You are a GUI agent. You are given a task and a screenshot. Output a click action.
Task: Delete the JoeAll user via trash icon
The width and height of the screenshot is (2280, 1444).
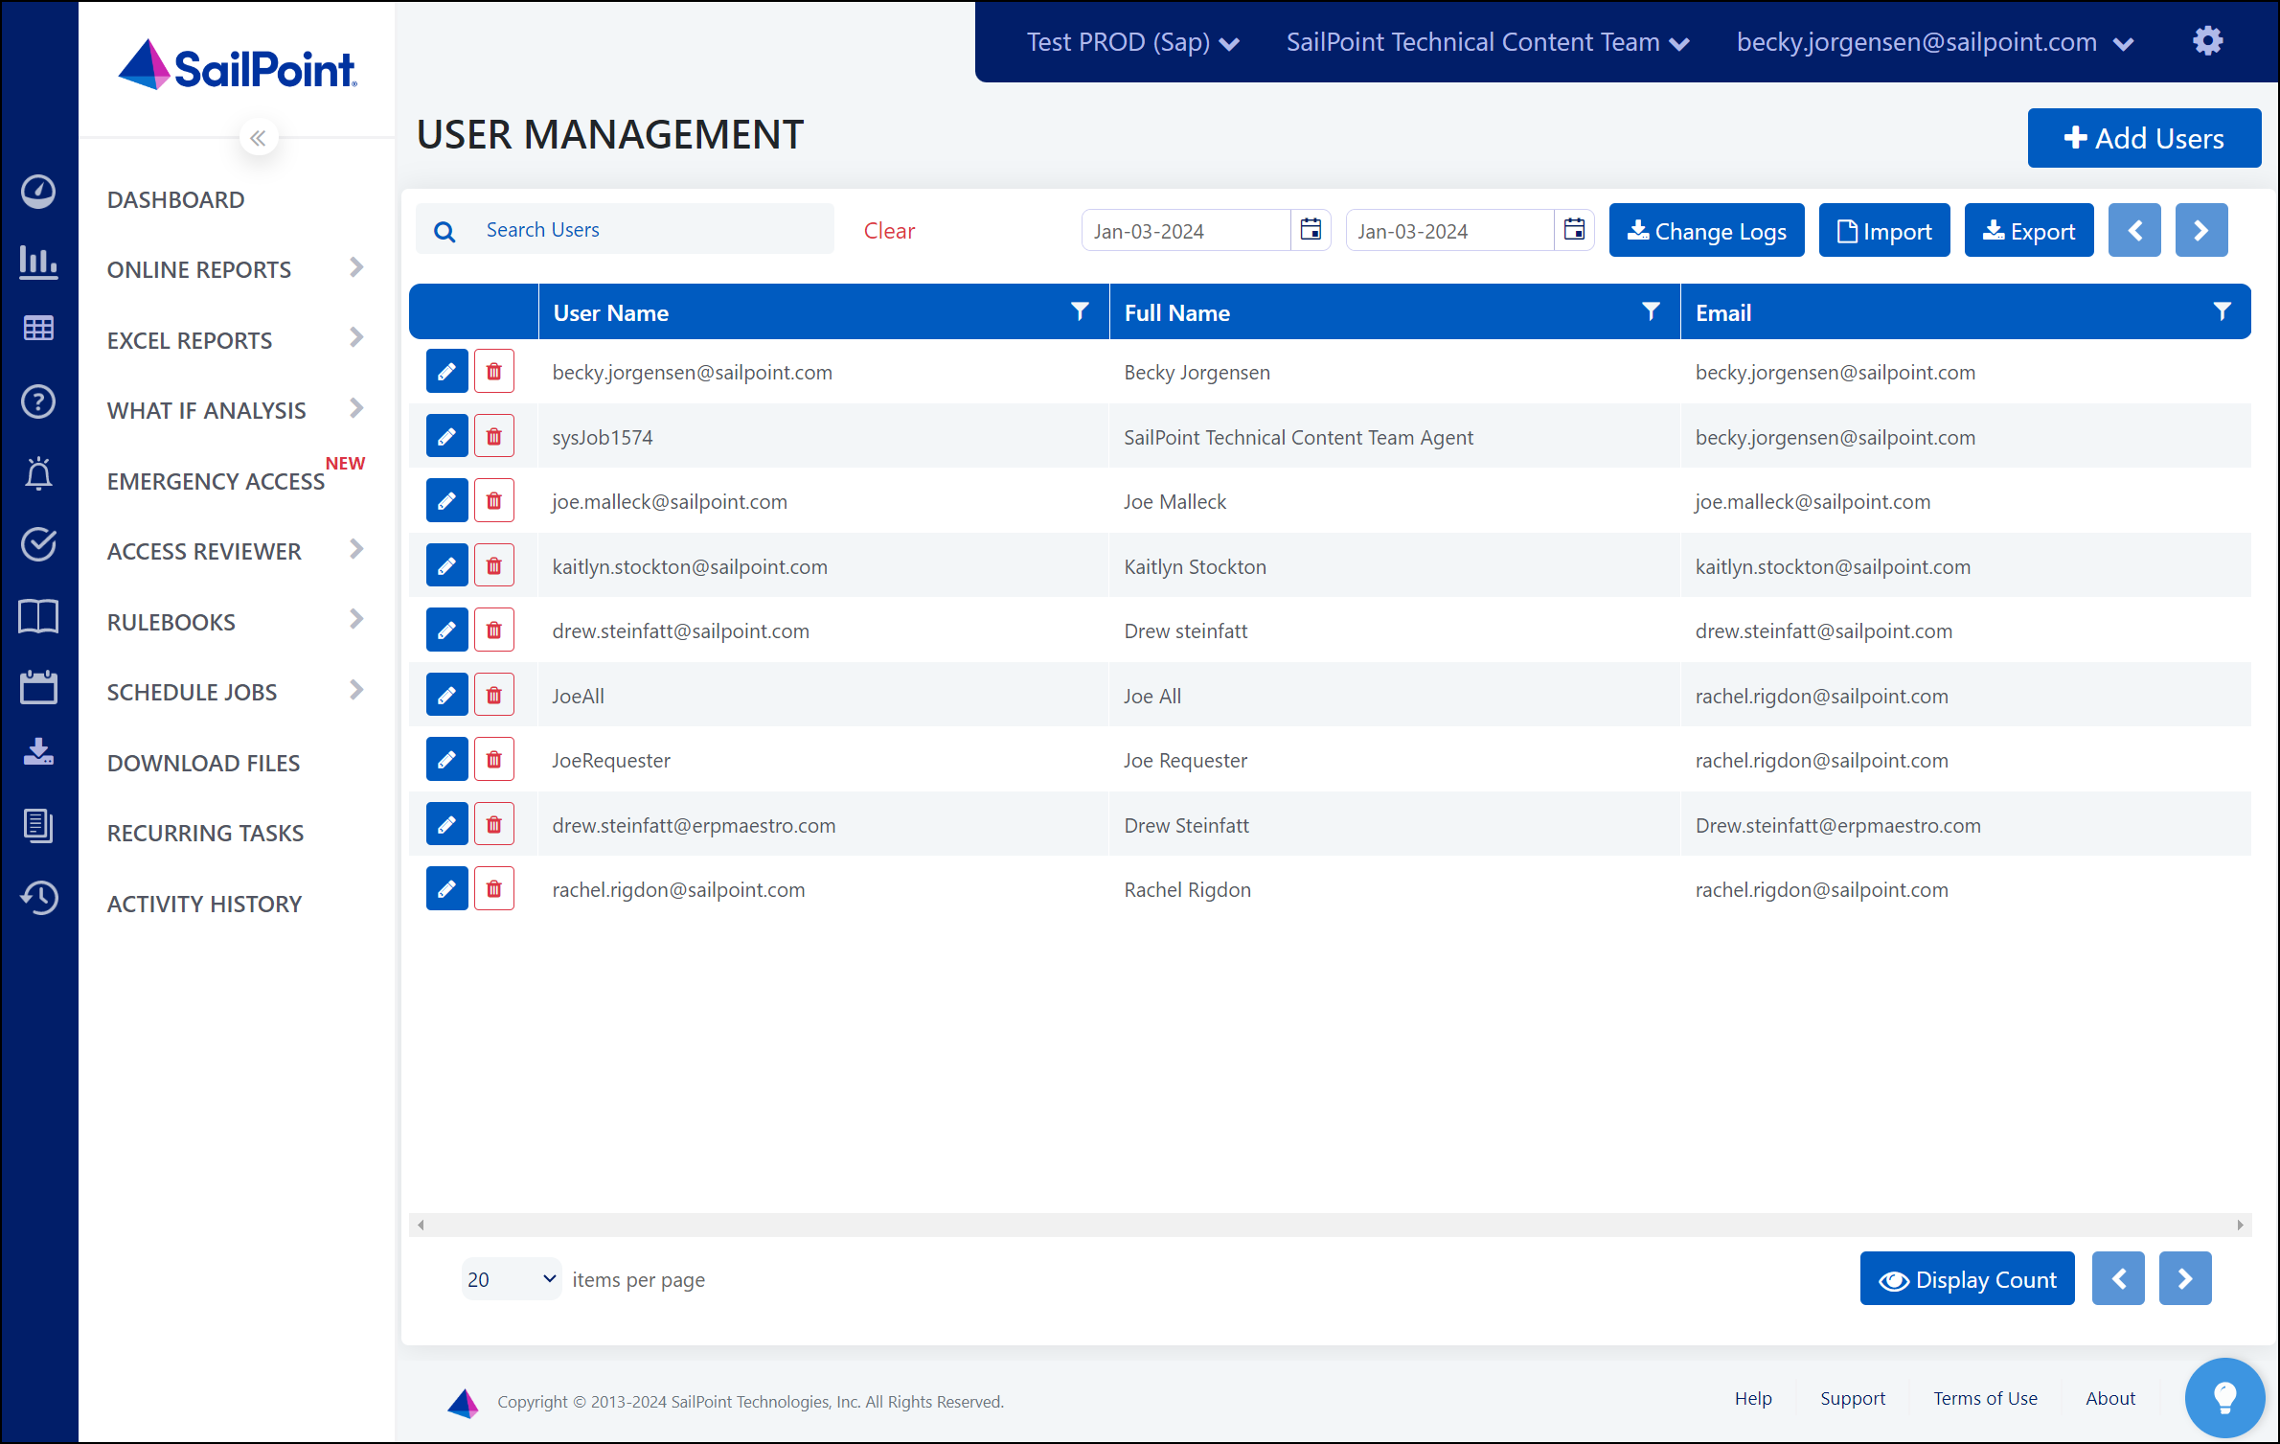494,696
